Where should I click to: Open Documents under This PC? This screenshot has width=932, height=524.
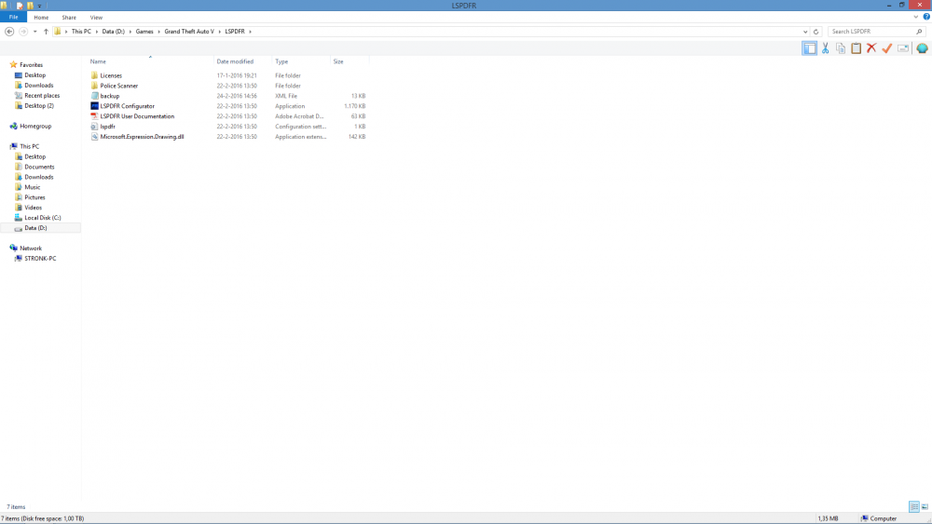click(x=39, y=167)
